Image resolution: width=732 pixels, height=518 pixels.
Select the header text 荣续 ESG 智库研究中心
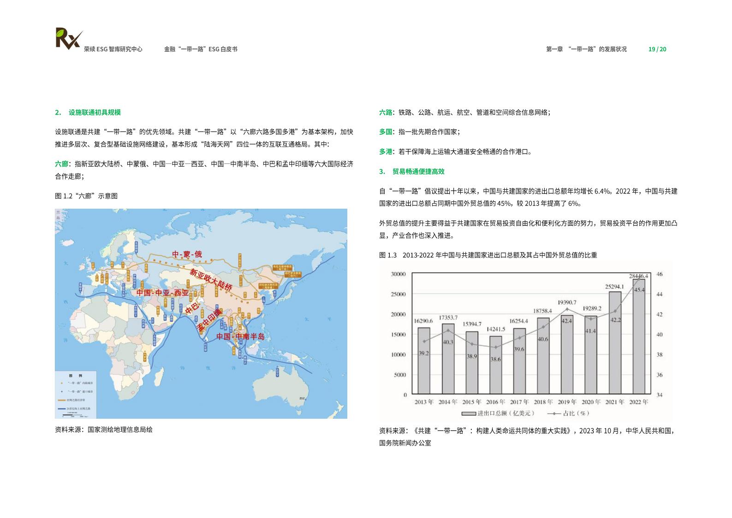tap(113, 49)
